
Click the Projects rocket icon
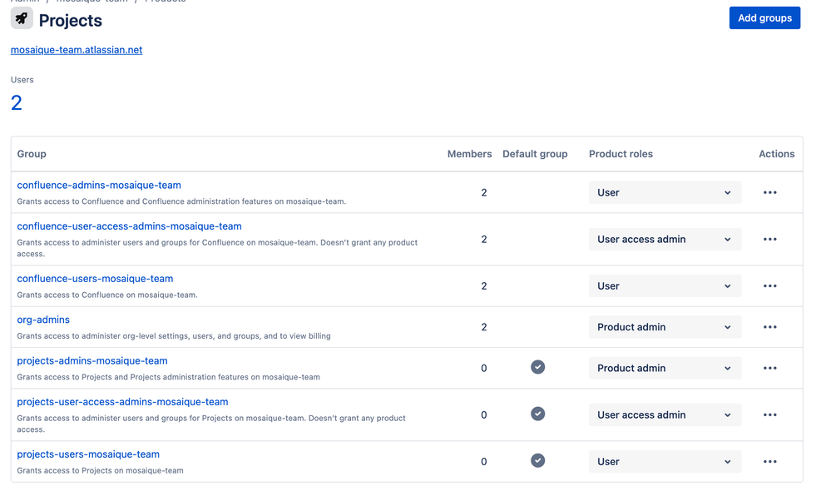click(x=22, y=18)
